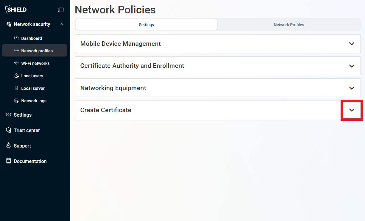
Task: Click the Network Policies page title
Action: click(x=115, y=10)
